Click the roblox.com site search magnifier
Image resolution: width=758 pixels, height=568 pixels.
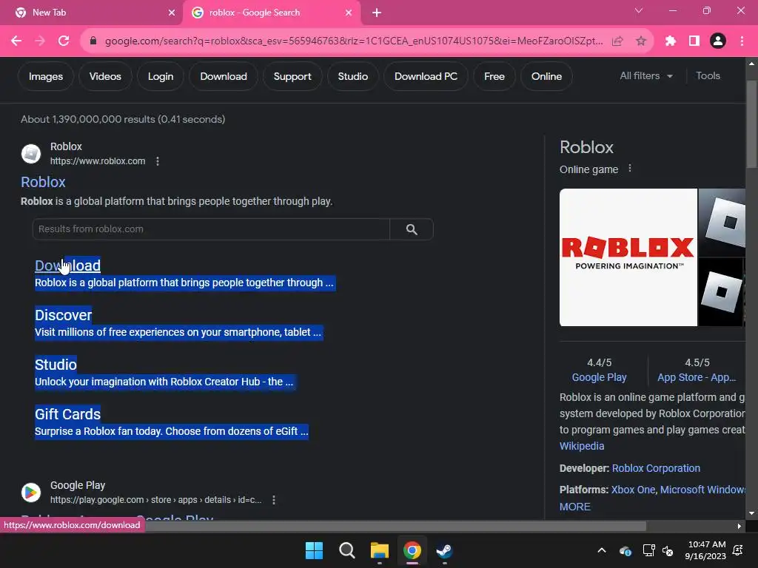[412, 229]
